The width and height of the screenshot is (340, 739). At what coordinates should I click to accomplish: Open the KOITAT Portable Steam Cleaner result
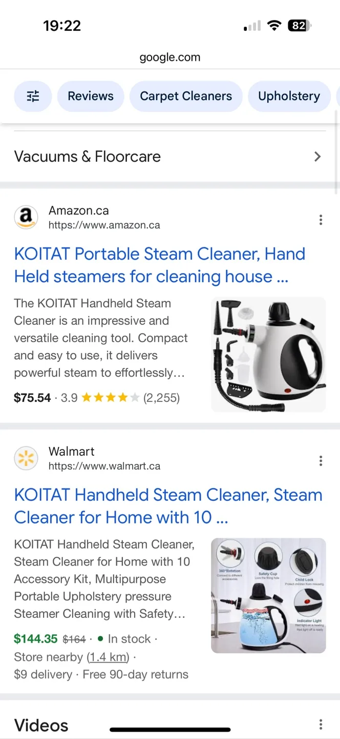point(160,265)
